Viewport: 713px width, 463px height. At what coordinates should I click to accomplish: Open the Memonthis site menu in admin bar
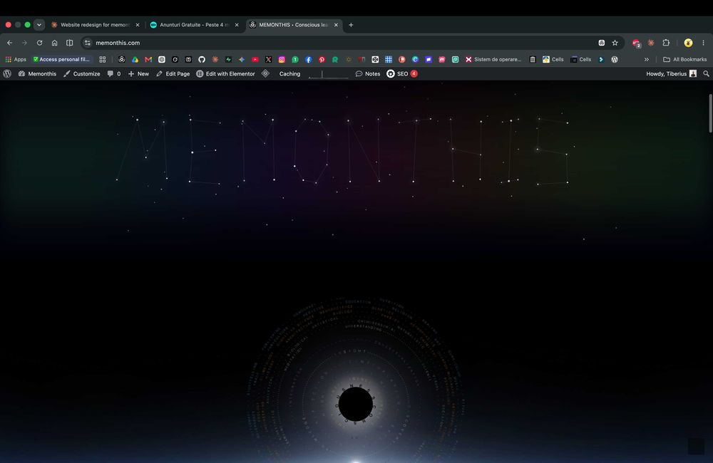click(37, 73)
